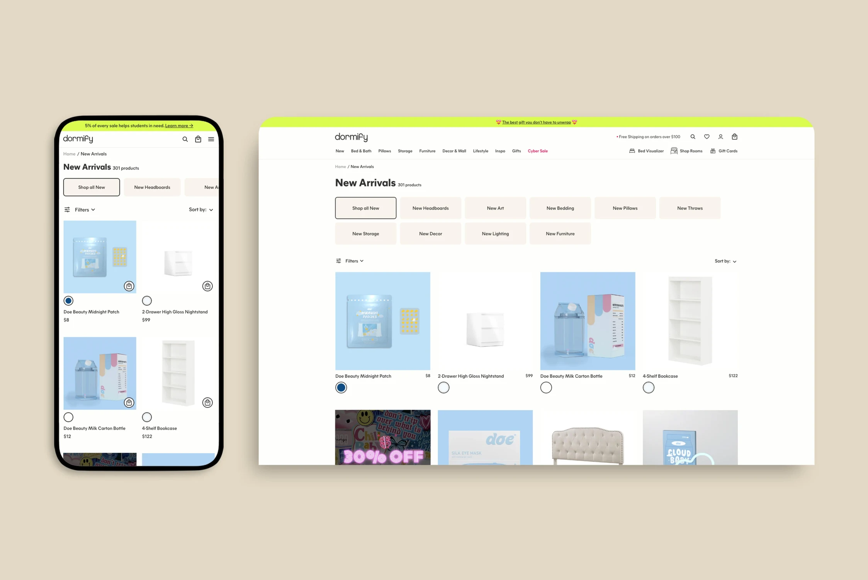Click the wishlist heart icon
This screenshot has height=580, width=868.
click(706, 136)
